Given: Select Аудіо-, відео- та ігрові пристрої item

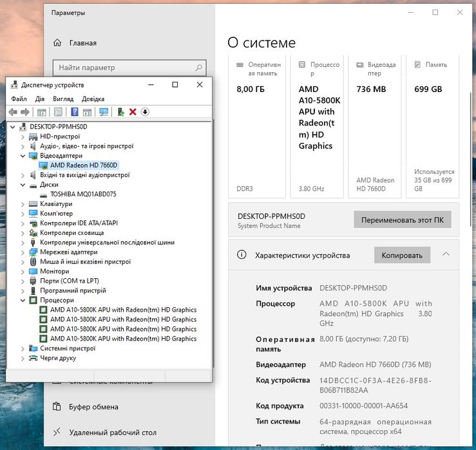Looking at the screenshot, I should coord(87,146).
